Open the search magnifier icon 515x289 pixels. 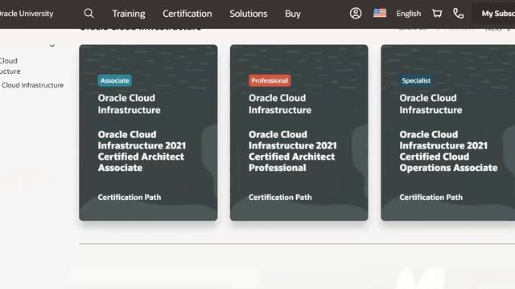pyautogui.click(x=89, y=14)
